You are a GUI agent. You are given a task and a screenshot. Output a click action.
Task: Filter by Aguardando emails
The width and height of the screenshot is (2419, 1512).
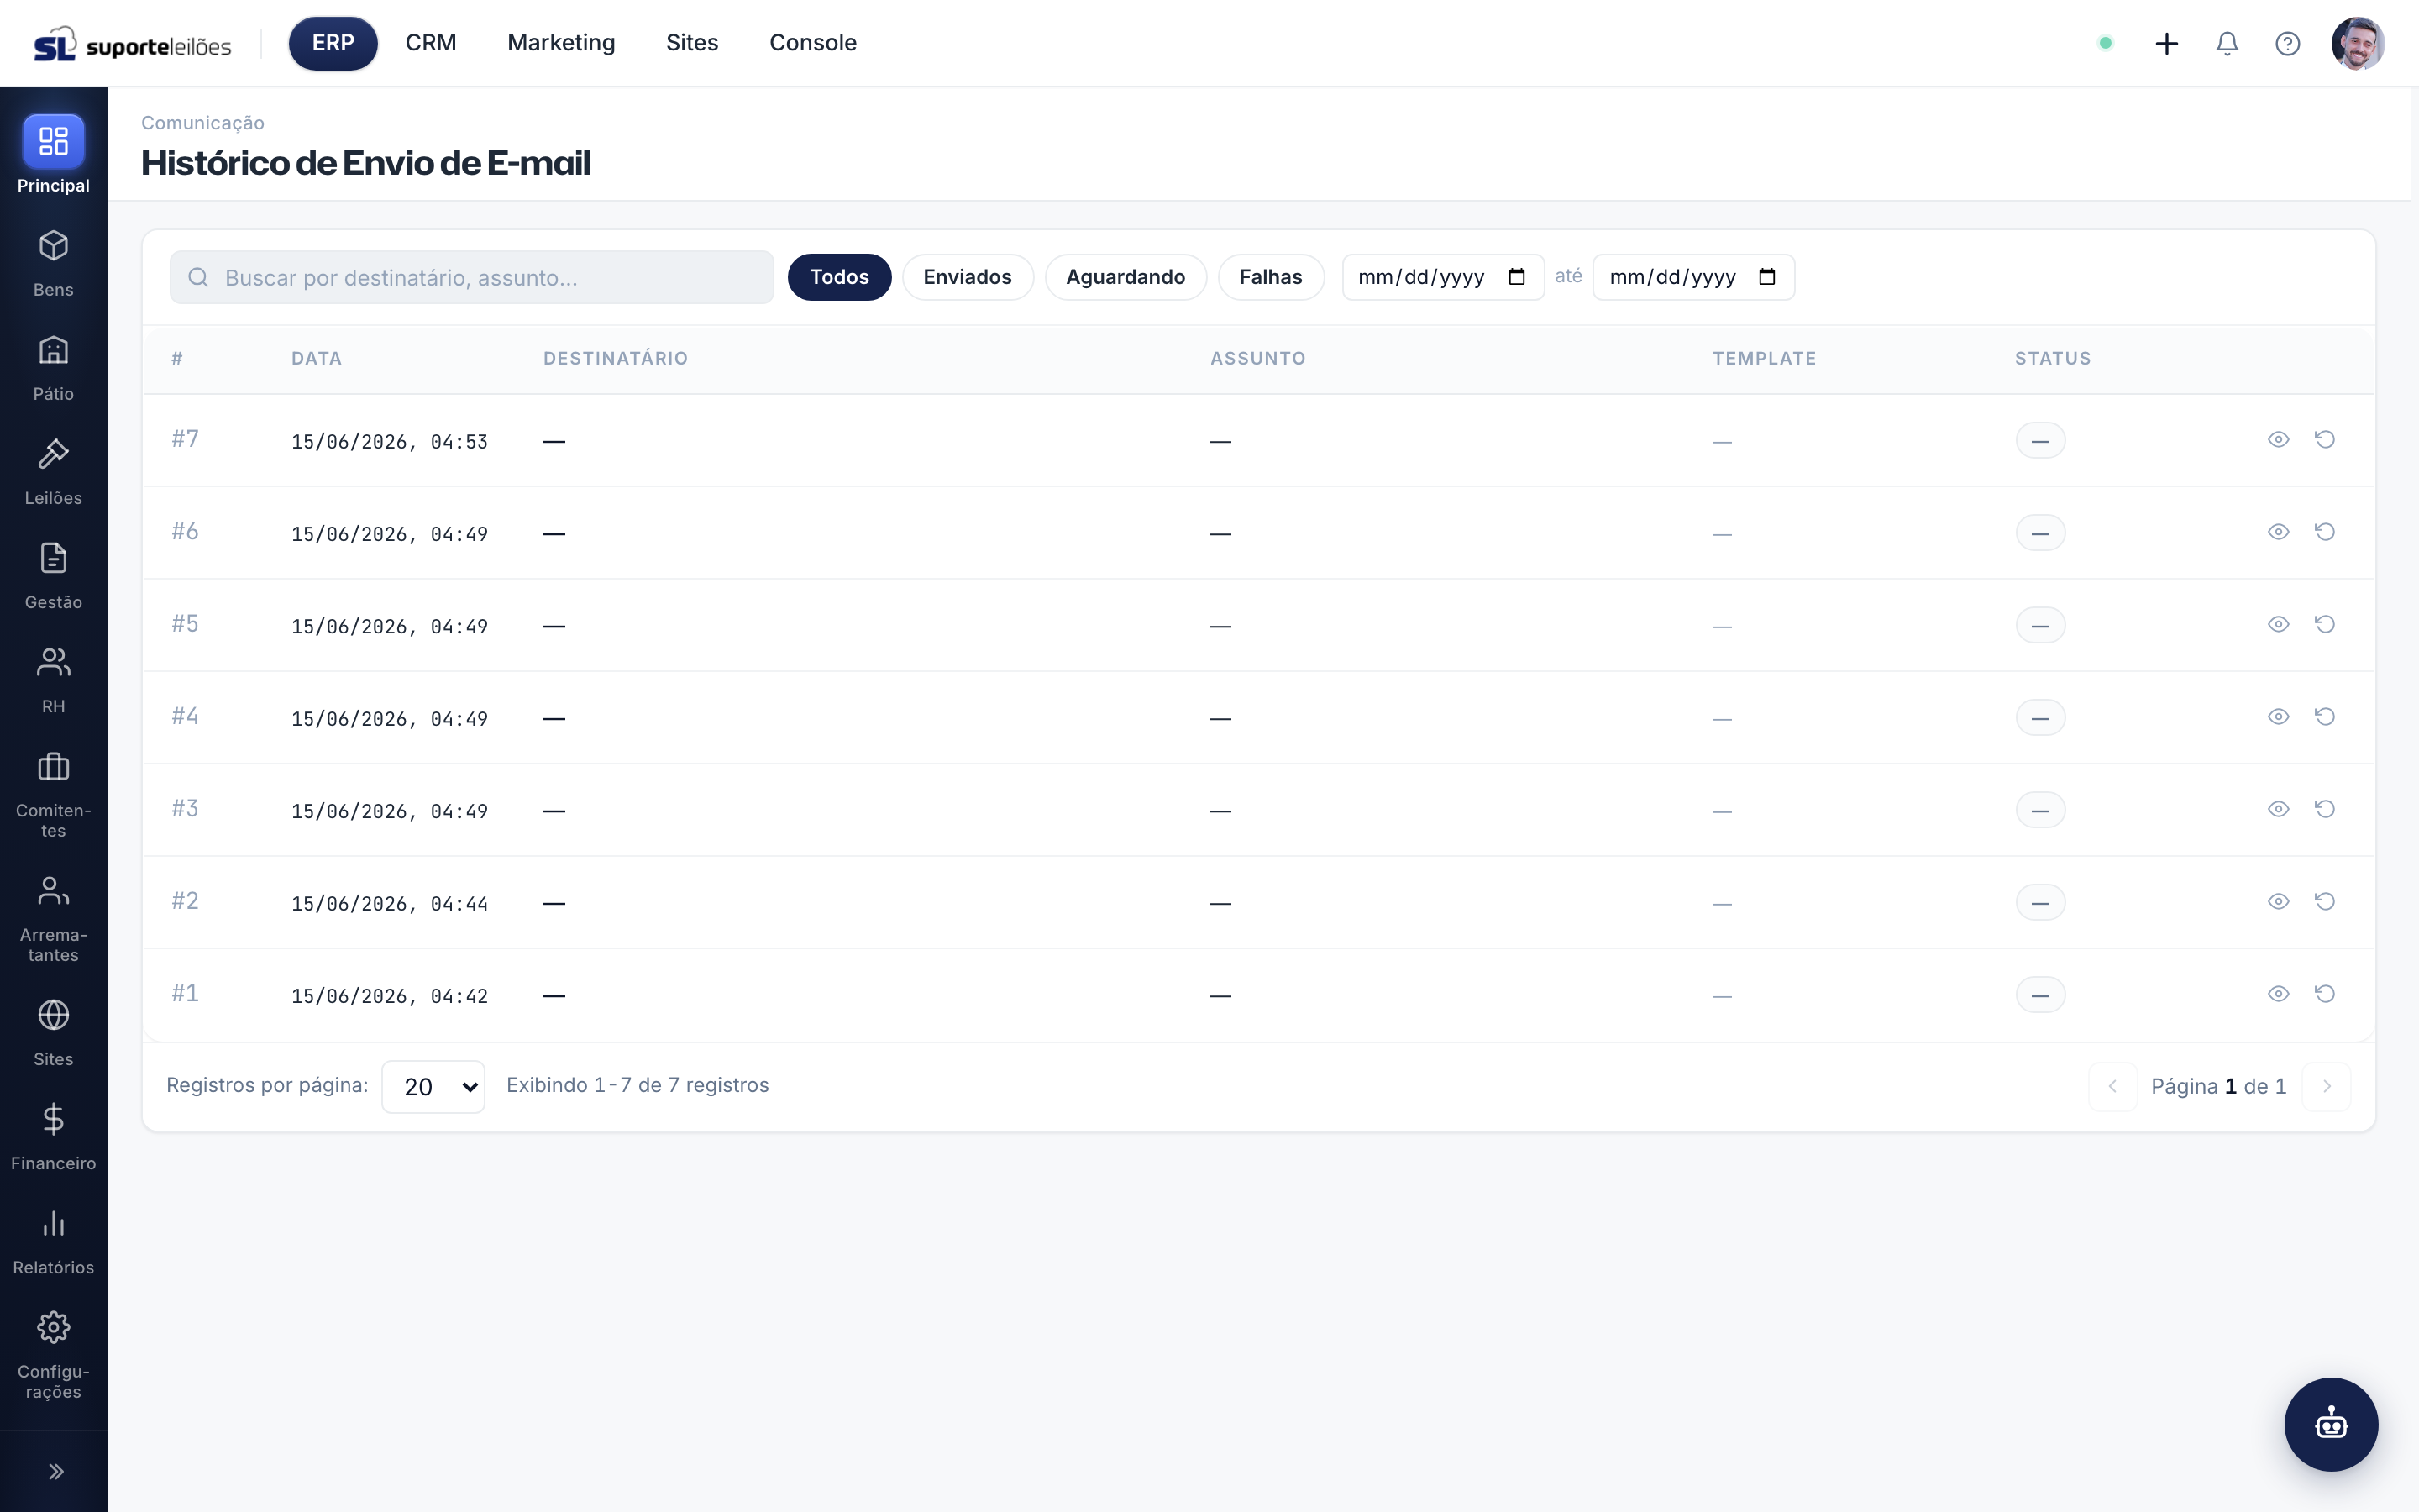1126,277
